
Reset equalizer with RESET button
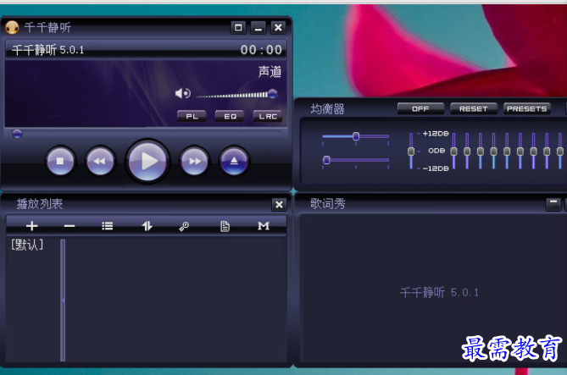point(473,108)
